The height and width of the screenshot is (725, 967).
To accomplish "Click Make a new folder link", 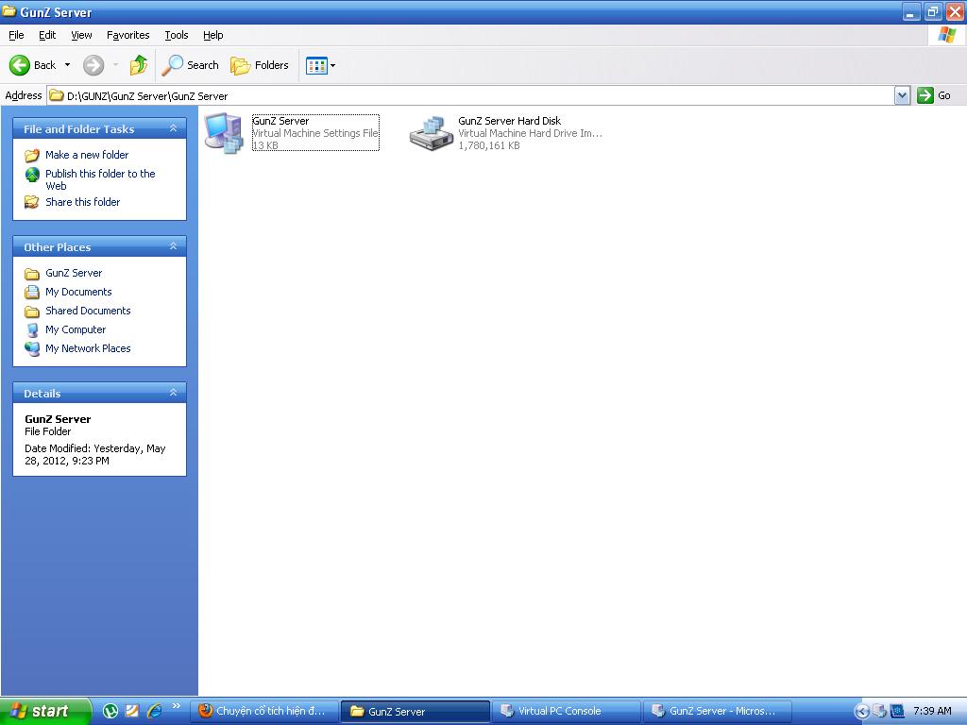I will point(87,155).
